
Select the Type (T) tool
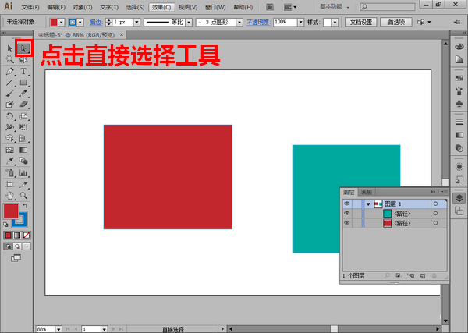tap(23, 71)
